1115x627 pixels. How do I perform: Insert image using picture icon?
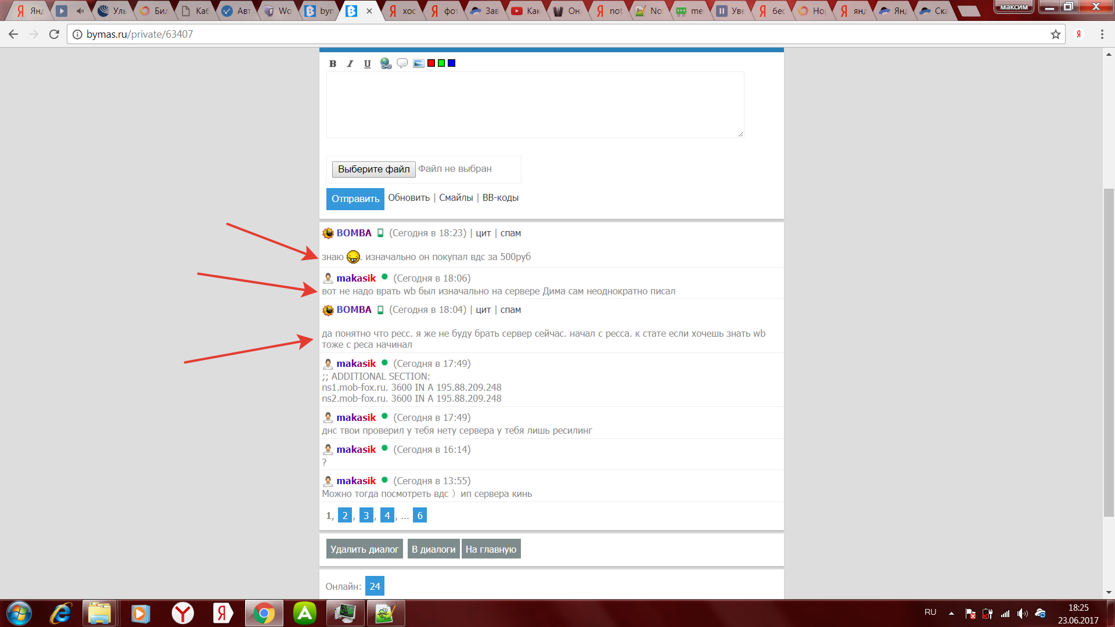click(x=418, y=63)
